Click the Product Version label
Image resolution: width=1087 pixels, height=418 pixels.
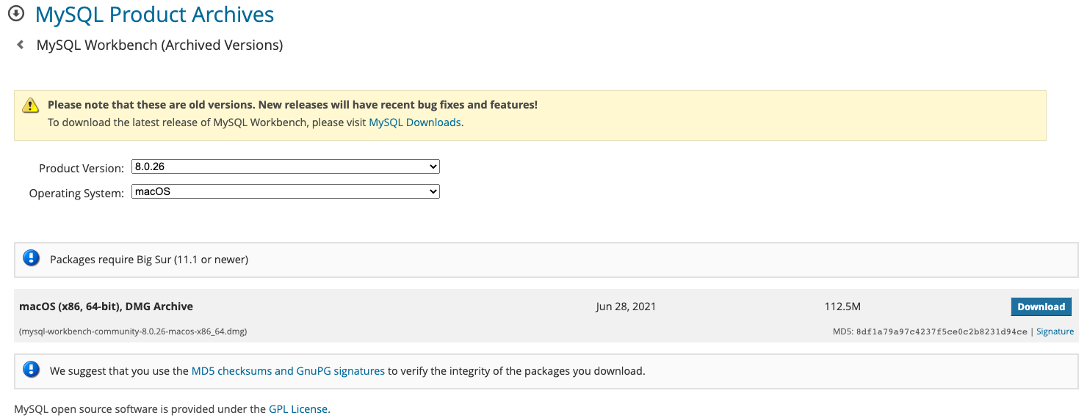point(82,169)
